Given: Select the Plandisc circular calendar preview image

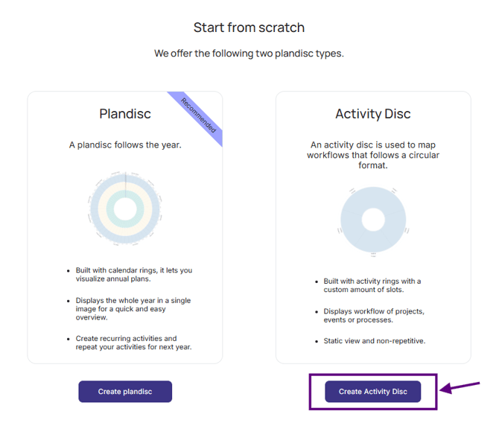Looking at the screenshot, I should point(125,209).
